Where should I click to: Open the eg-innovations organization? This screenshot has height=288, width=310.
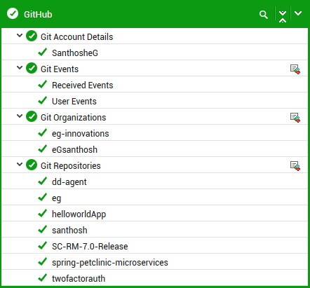pos(81,134)
